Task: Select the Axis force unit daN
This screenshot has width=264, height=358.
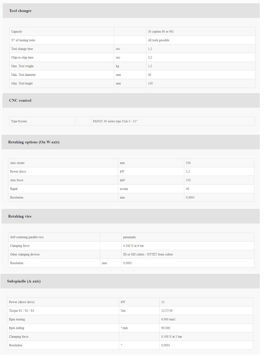Action: click(122, 180)
